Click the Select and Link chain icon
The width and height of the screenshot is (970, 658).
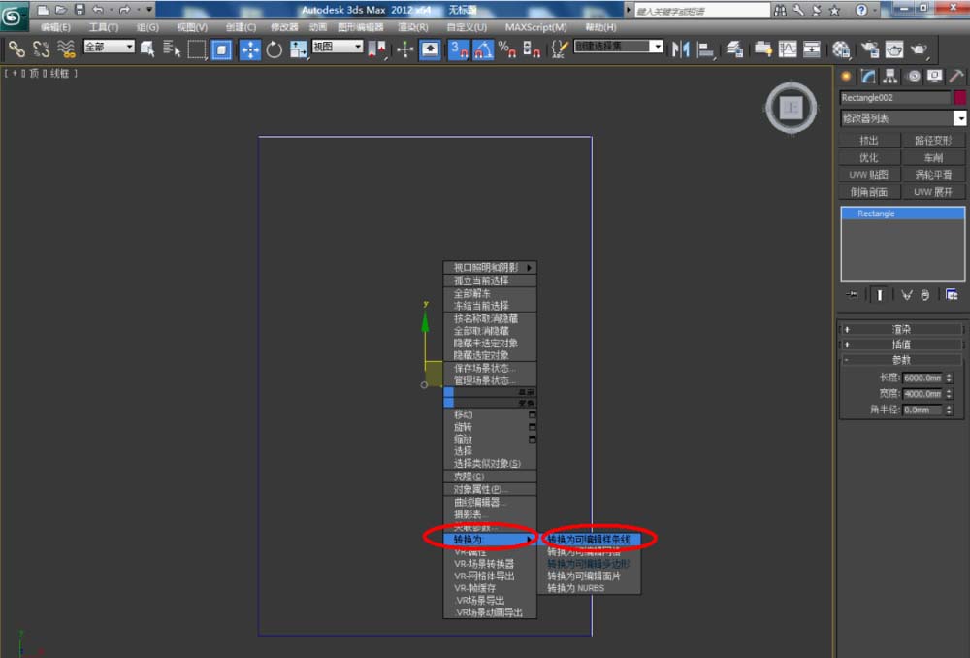pos(16,49)
